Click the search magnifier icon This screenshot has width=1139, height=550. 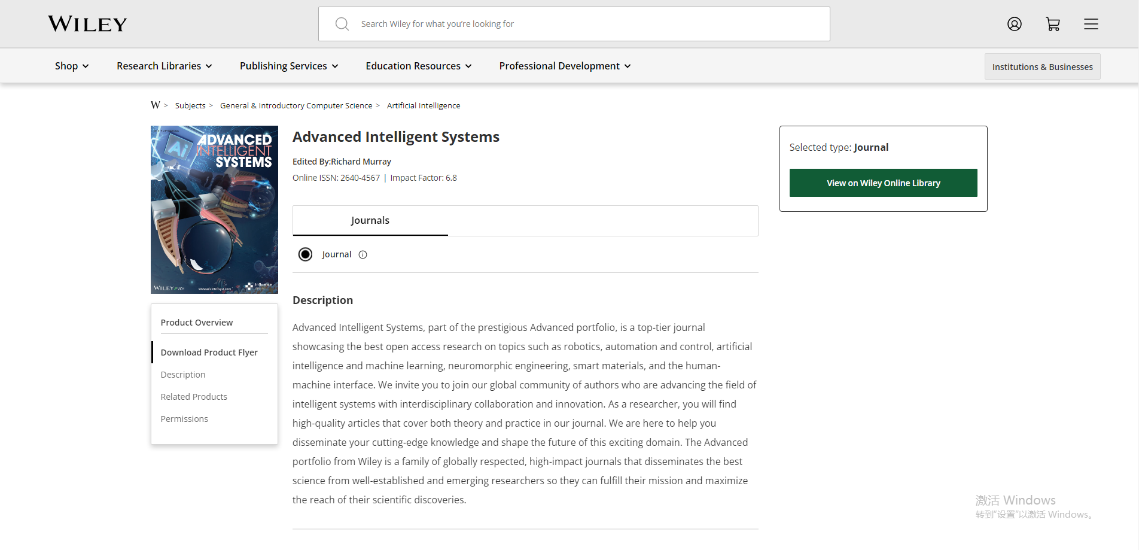pos(342,24)
